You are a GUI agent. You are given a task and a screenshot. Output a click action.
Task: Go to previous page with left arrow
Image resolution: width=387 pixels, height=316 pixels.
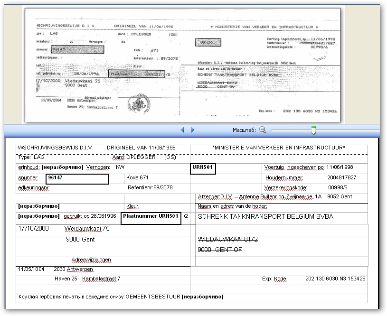pos(182,130)
